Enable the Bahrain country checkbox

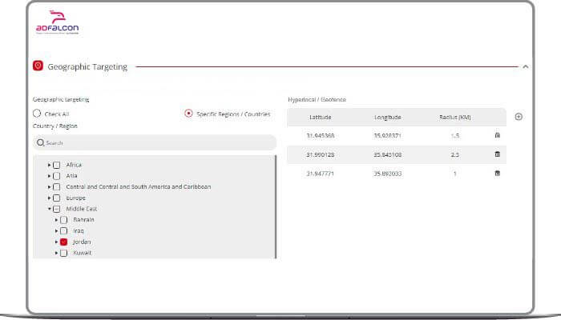63,219
